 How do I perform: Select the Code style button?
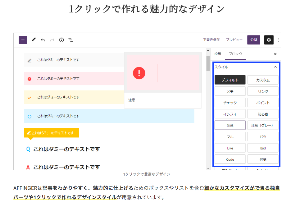coord(230,159)
